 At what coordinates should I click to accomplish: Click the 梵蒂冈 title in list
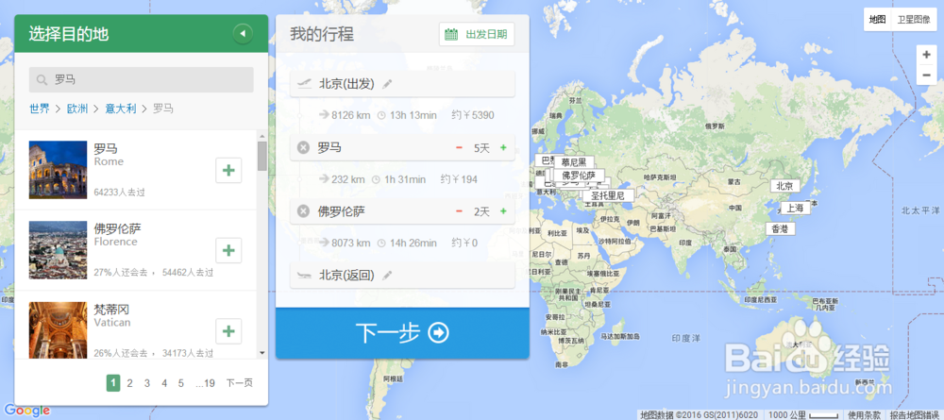tap(111, 310)
